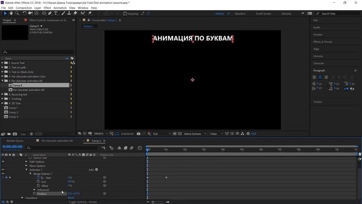Toggle stopwatch for the End property
This screenshot has height=204, width=362.
pos(38,181)
